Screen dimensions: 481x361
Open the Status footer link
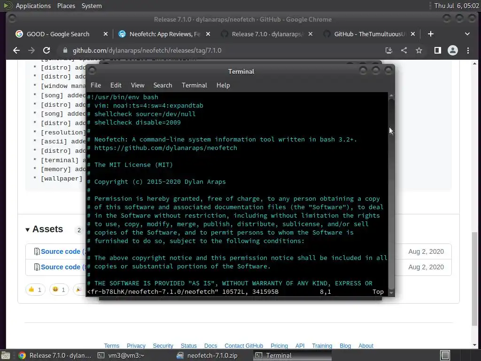189,345
